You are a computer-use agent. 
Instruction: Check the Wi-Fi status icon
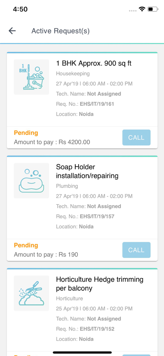(142, 9)
